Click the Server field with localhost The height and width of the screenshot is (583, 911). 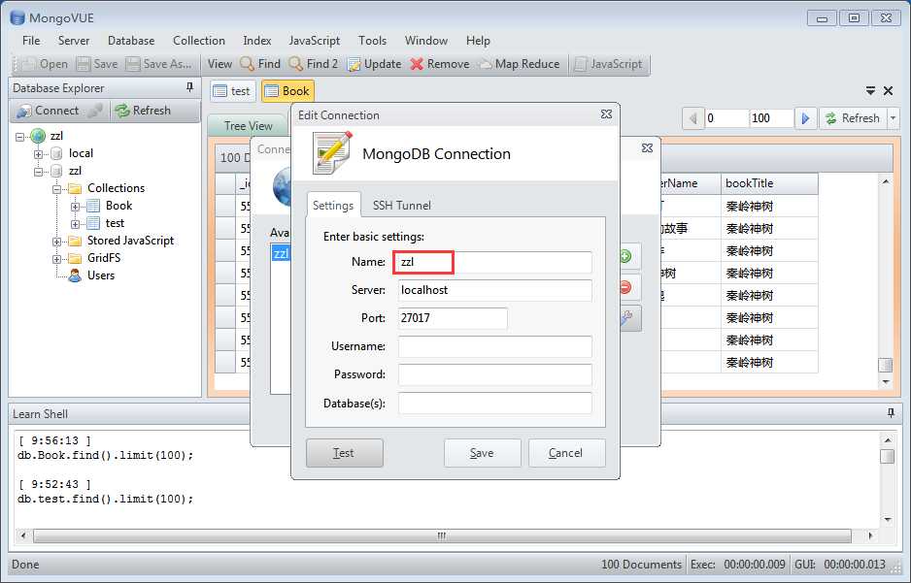(494, 290)
